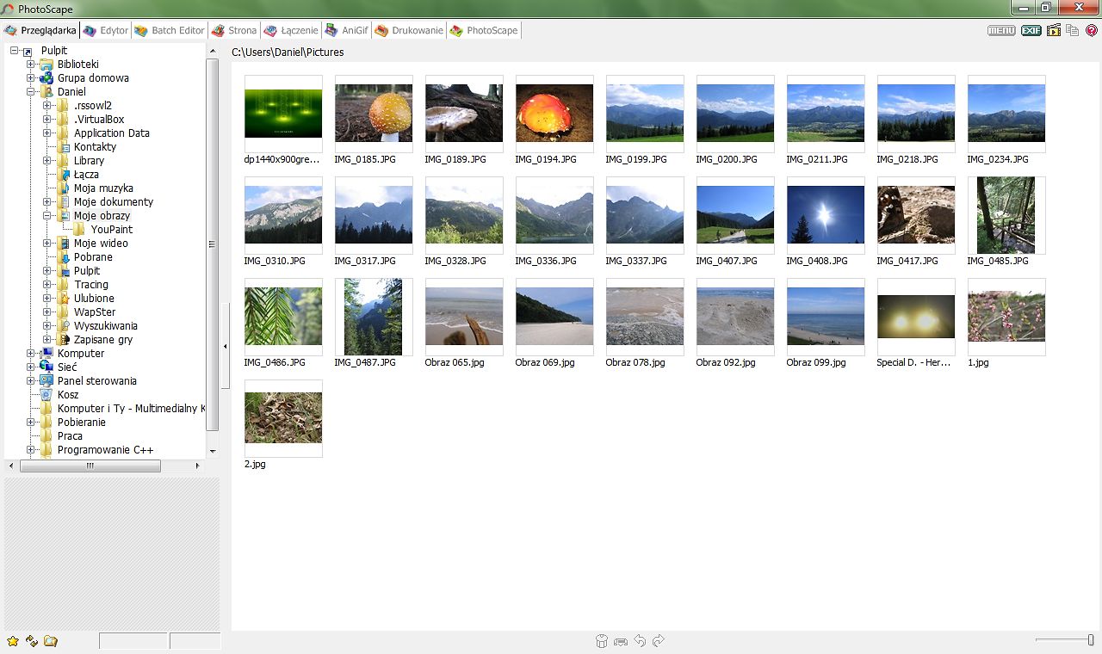Click the Wyszukiwania searches folder icon
This screenshot has height=654, width=1102.
click(x=64, y=326)
